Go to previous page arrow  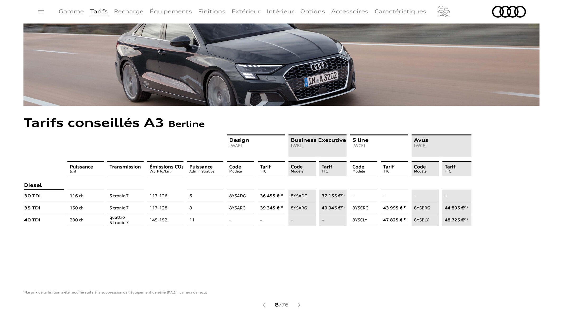pyautogui.click(x=263, y=305)
